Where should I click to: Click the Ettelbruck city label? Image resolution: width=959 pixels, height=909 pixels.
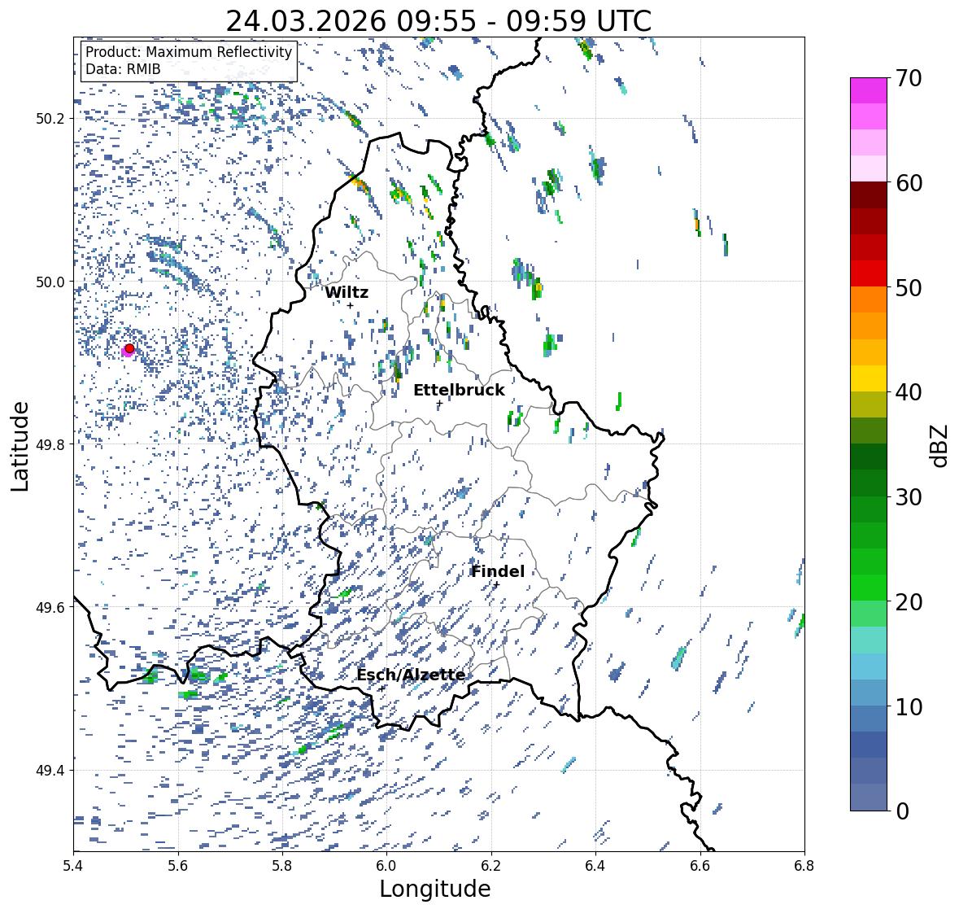pos(459,391)
